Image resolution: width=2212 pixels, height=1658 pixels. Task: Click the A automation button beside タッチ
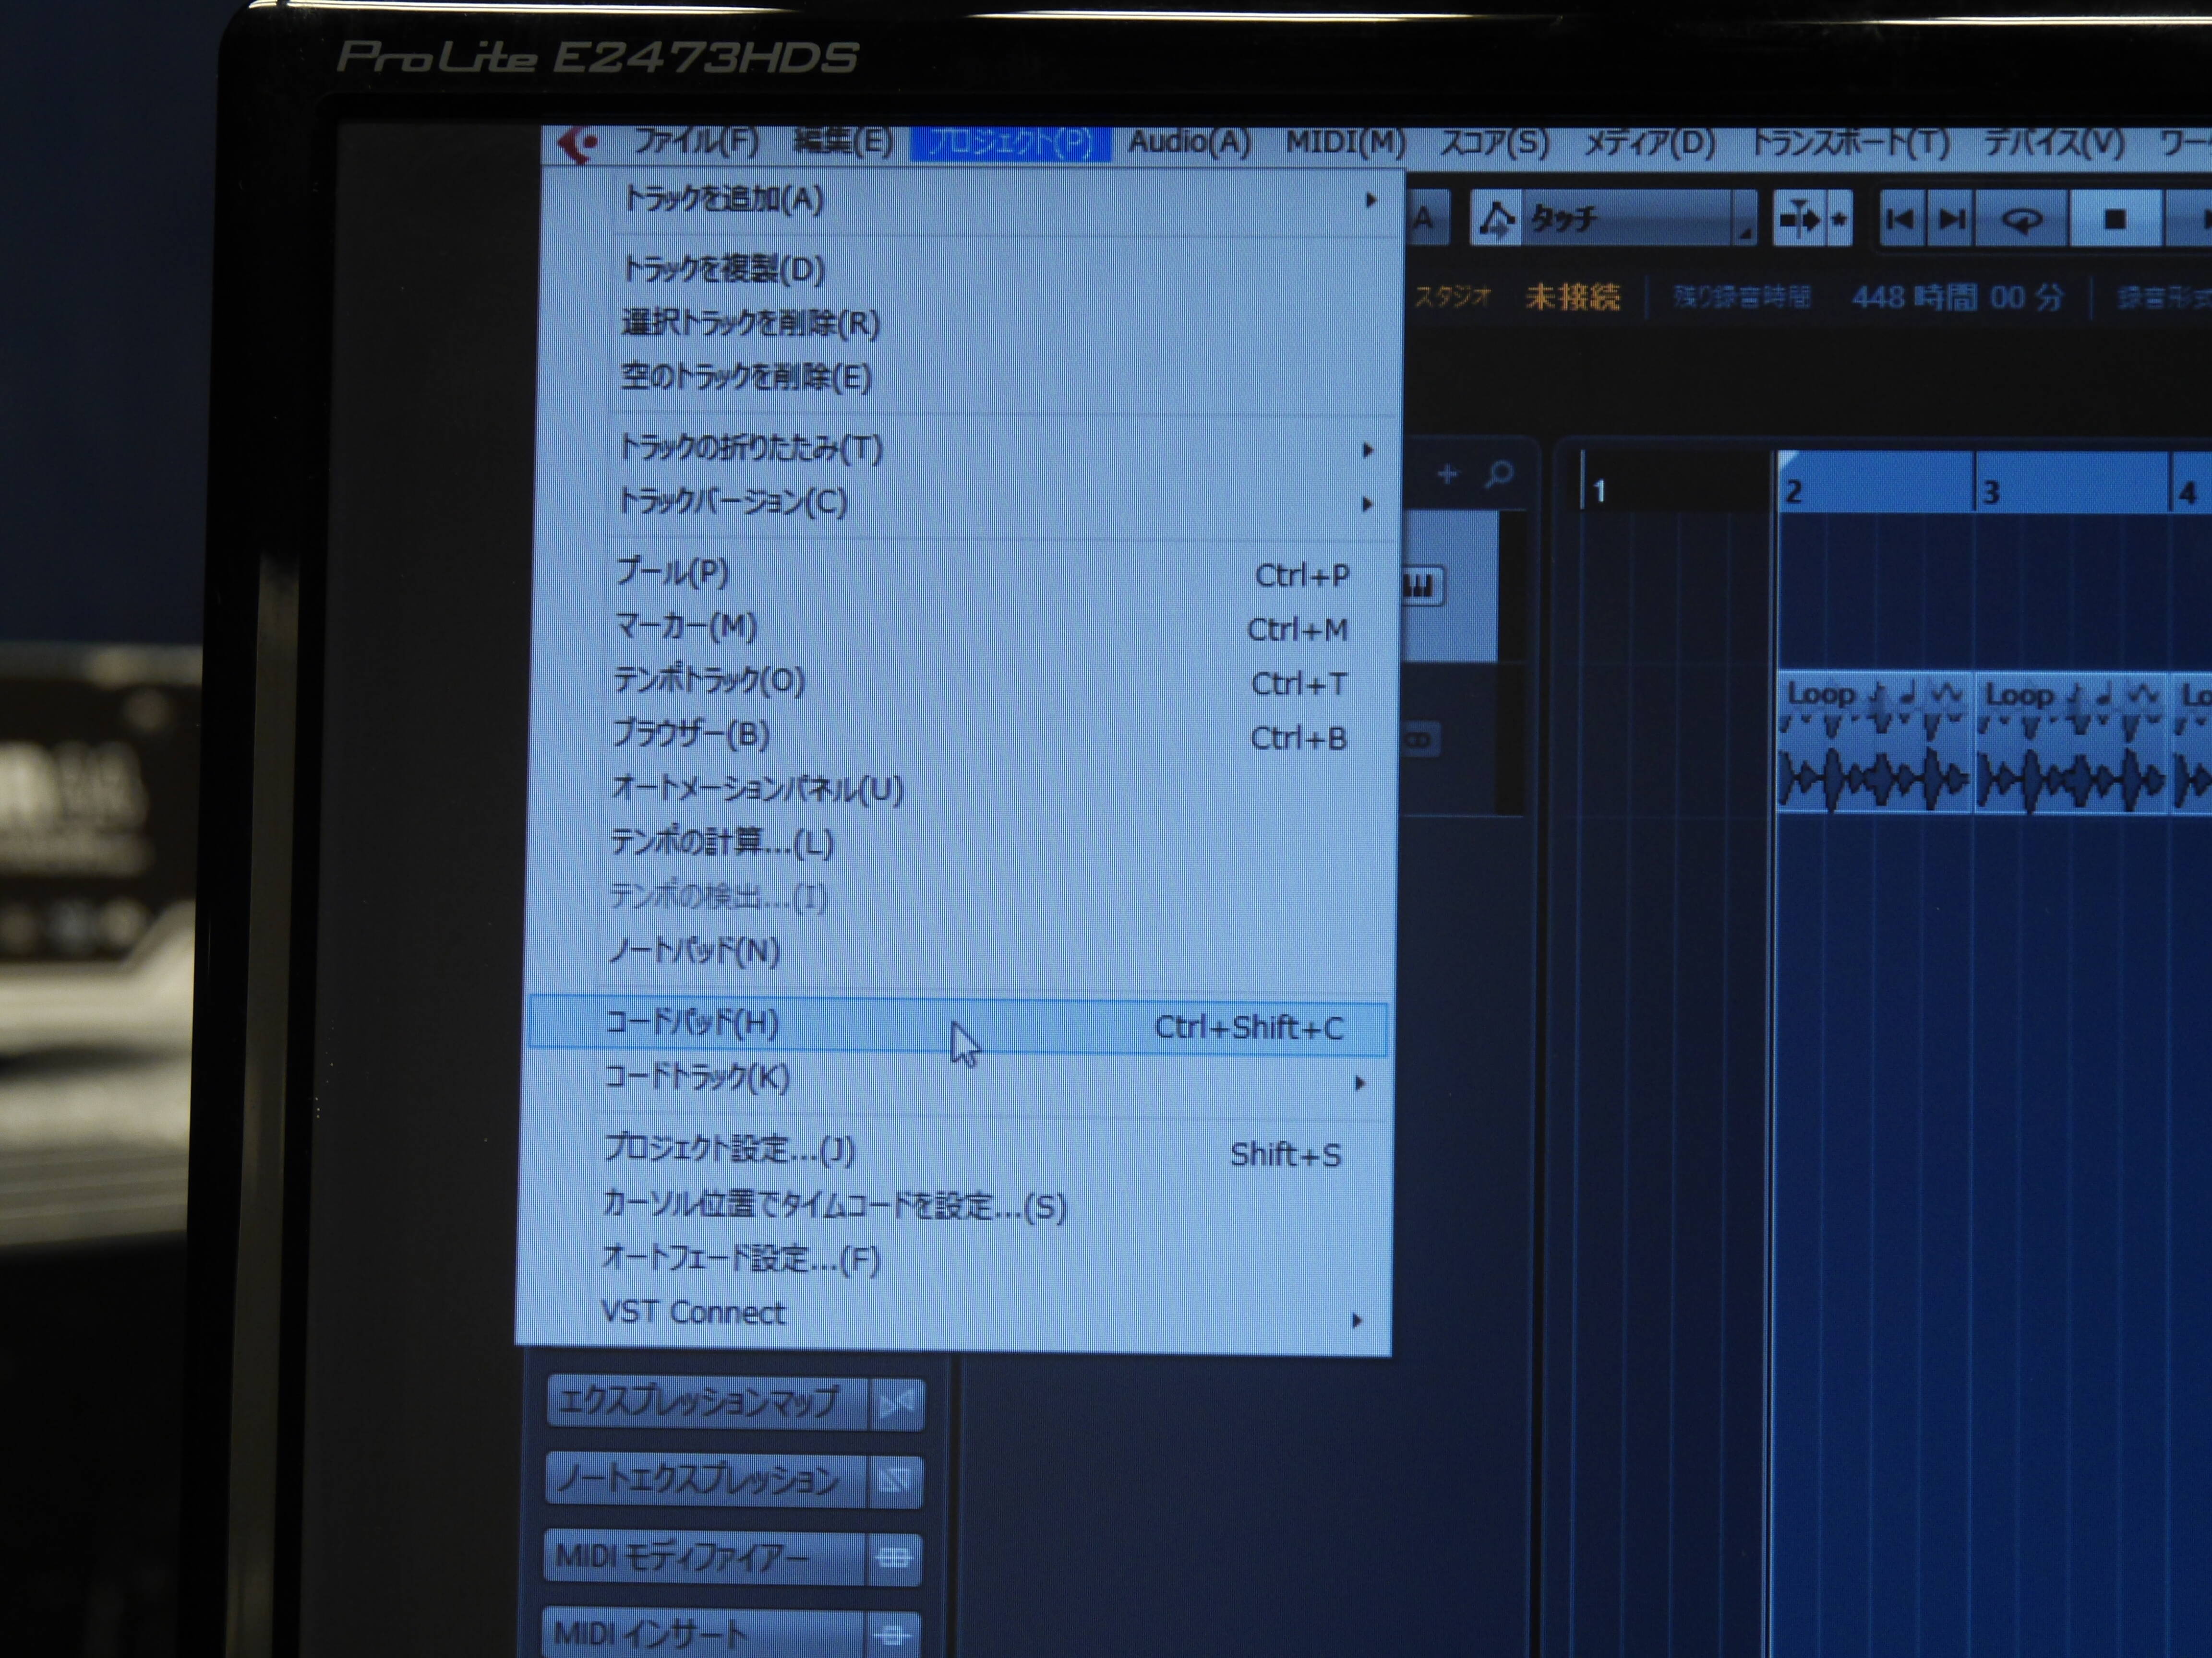tap(1427, 218)
